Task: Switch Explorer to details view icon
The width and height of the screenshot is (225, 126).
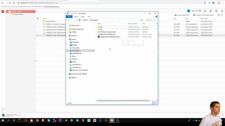Action: (153, 103)
